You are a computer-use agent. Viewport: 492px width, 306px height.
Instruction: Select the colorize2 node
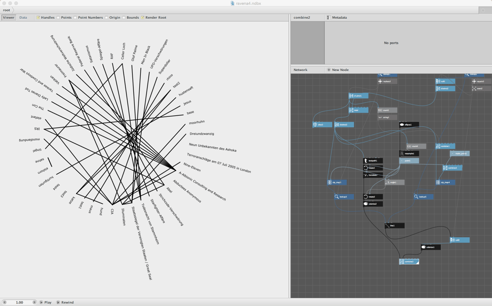tap(373, 204)
